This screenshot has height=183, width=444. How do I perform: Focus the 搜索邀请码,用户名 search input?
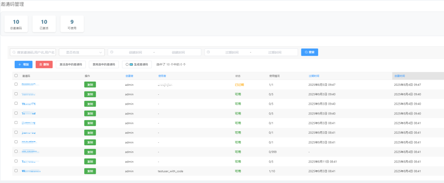pos(33,52)
